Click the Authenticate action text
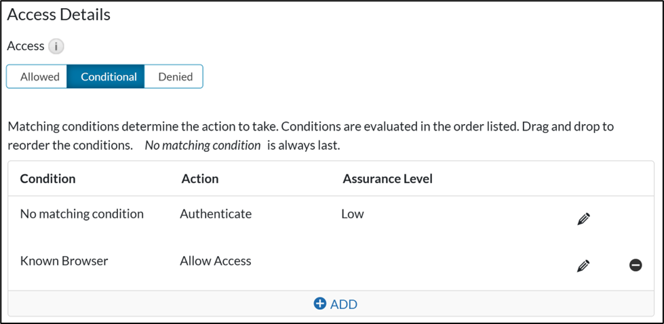Viewport: 664px width, 324px height. (x=216, y=214)
